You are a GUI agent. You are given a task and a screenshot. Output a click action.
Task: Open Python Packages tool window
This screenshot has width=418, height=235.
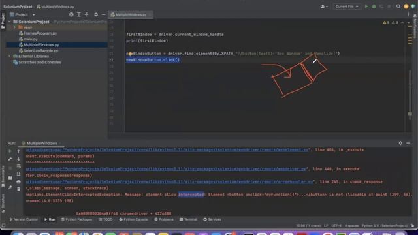tap(76, 219)
